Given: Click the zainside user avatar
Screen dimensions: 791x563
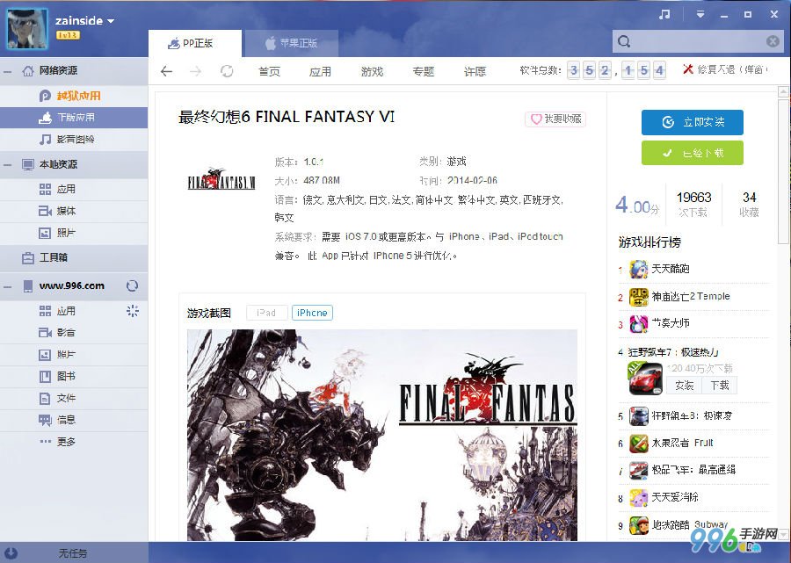Looking at the screenshot, I should (27, 28).
